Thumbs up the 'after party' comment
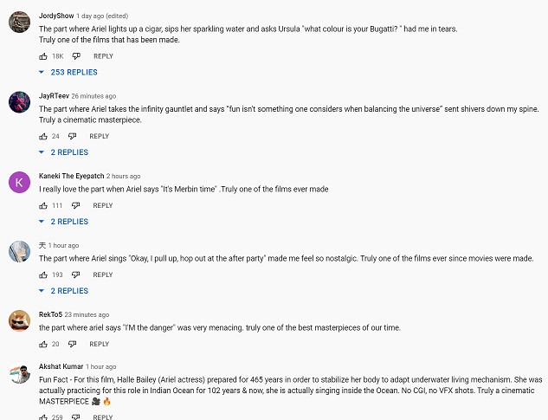This screenshot has width=548, height=420. [x=43, y=275]
